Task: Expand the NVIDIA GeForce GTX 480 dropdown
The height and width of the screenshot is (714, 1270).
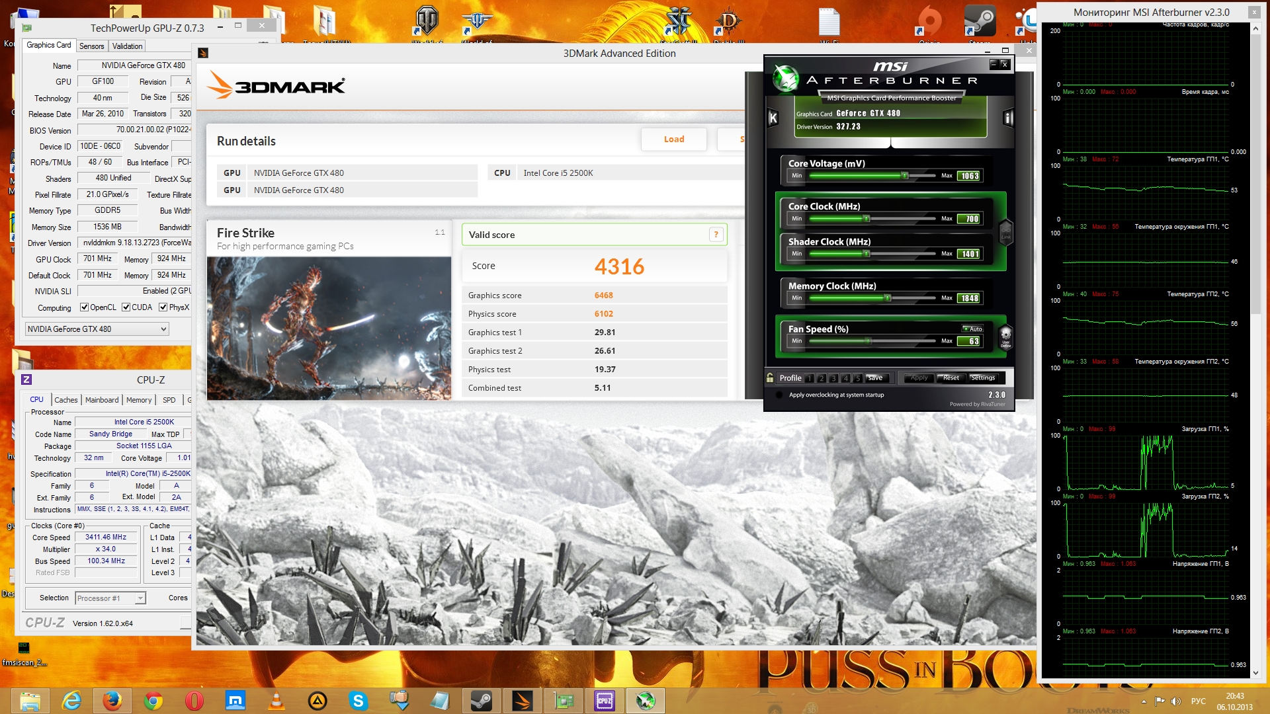Action: (x=163, y=329)
